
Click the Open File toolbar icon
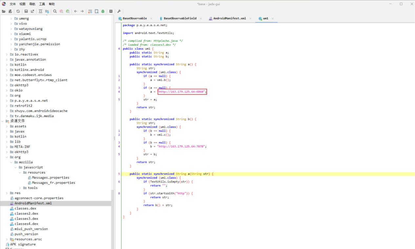[4, 11]
